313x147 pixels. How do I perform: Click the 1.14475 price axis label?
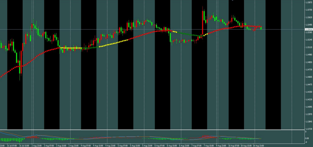point(309,85)
